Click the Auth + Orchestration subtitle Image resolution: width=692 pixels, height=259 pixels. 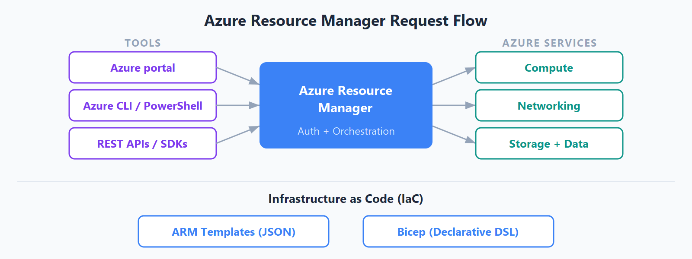(x=346, y=131)
